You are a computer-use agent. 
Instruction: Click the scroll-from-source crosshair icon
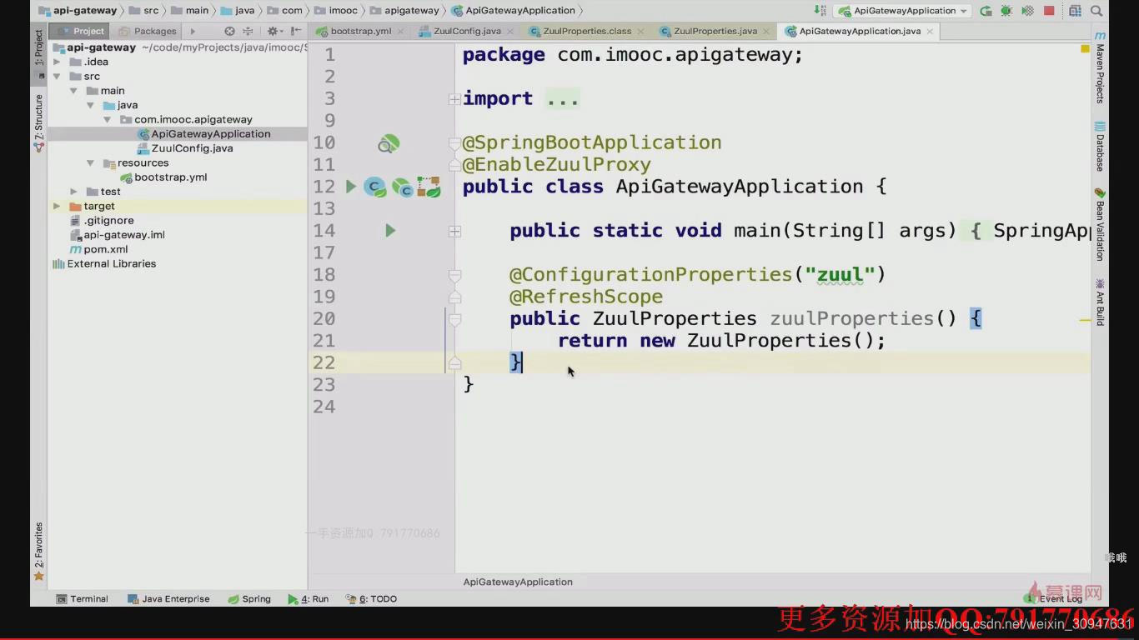(x=229, y=31)
